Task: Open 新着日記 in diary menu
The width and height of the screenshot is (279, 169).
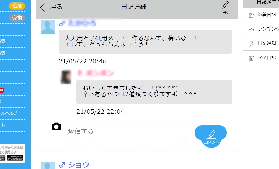Action: (261, 15)
